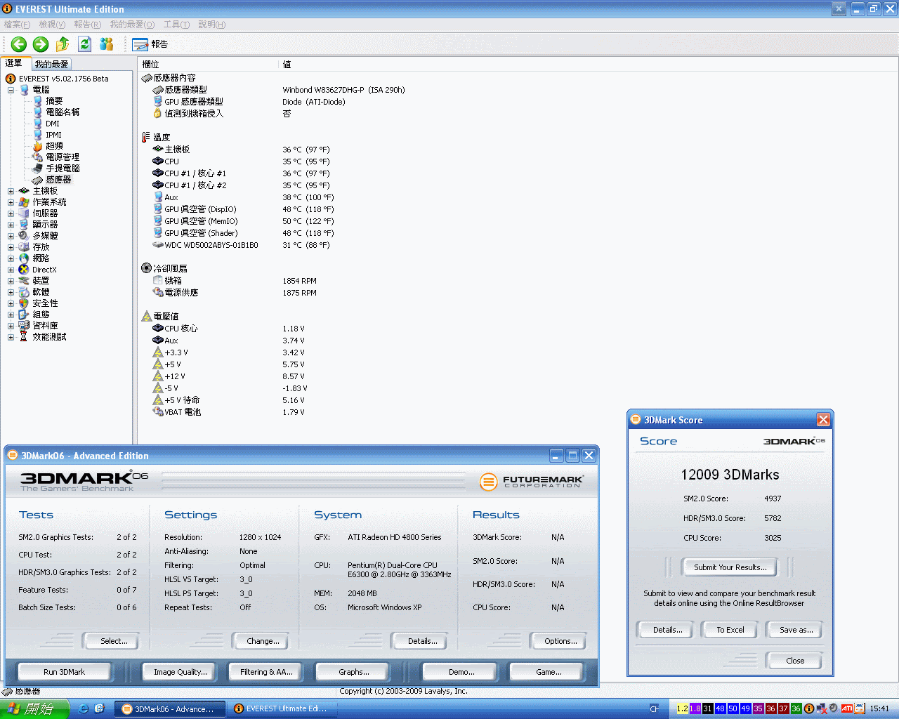The width and height of the screenshot is (899, 719).
Task: Click the Refresh toolbar icon
Action: point(84,44)
